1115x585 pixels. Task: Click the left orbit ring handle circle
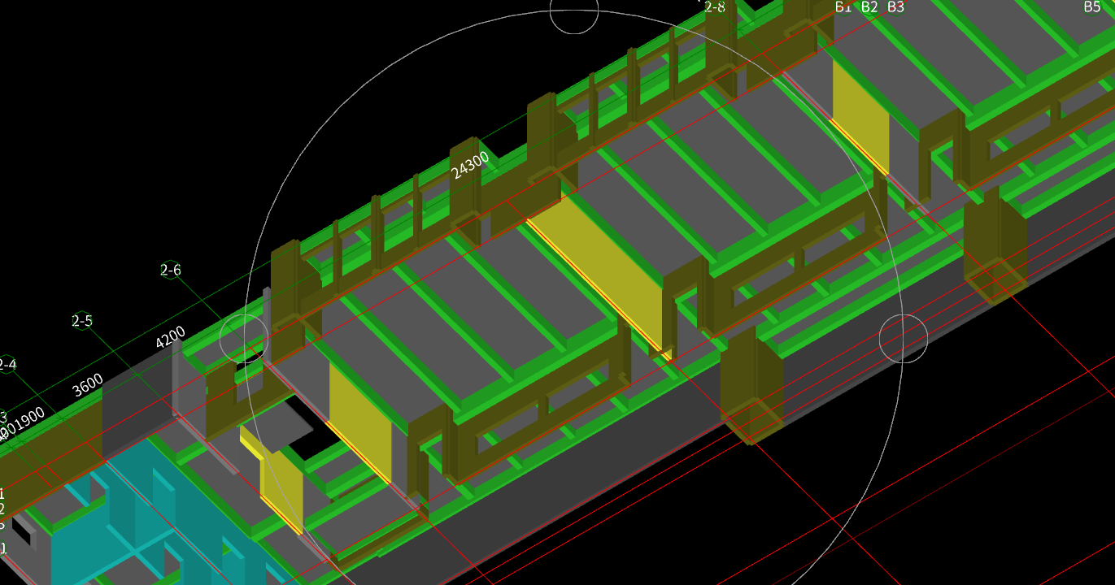(x=244, y=338)
